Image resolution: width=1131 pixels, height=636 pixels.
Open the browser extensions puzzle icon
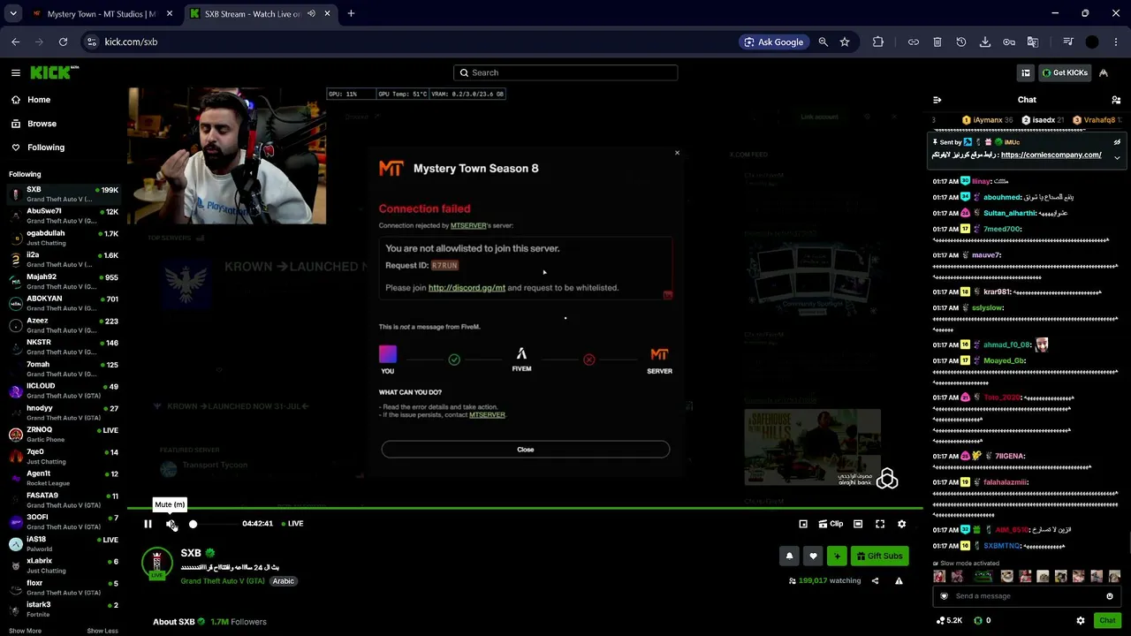click(x=877, y=42)
